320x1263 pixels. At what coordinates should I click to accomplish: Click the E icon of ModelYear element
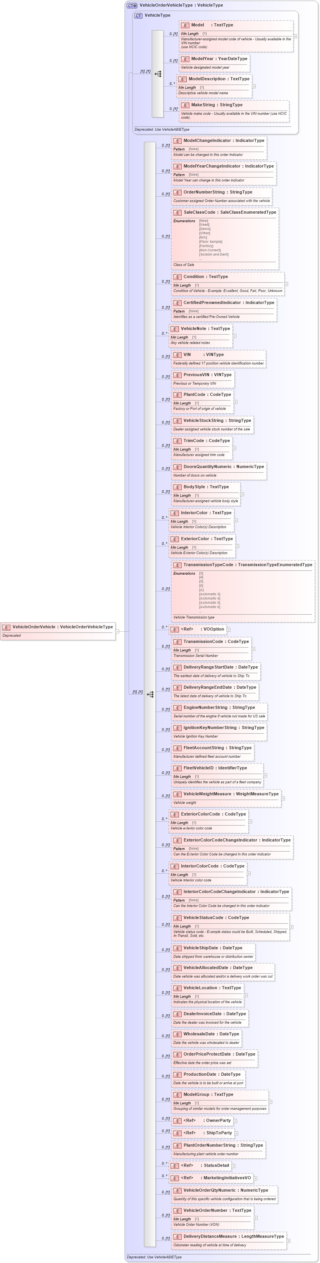click(x=185, y=59)
